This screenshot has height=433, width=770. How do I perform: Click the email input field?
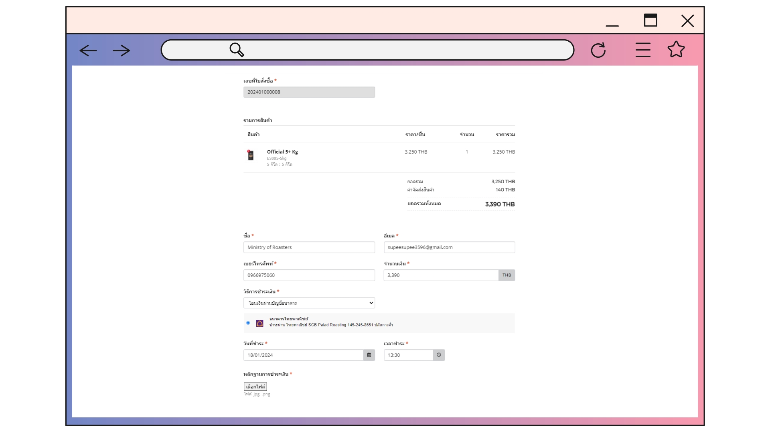pos(449,247)
